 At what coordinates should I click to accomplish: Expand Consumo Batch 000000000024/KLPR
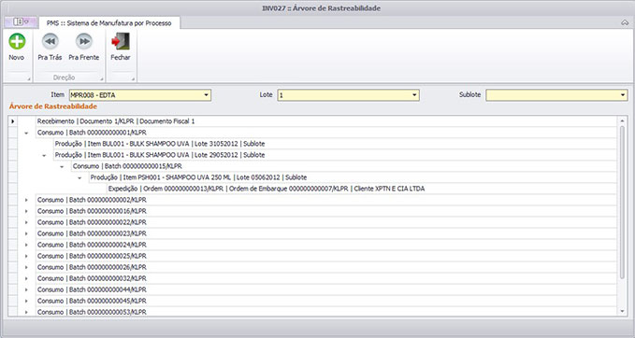point(26,245)
